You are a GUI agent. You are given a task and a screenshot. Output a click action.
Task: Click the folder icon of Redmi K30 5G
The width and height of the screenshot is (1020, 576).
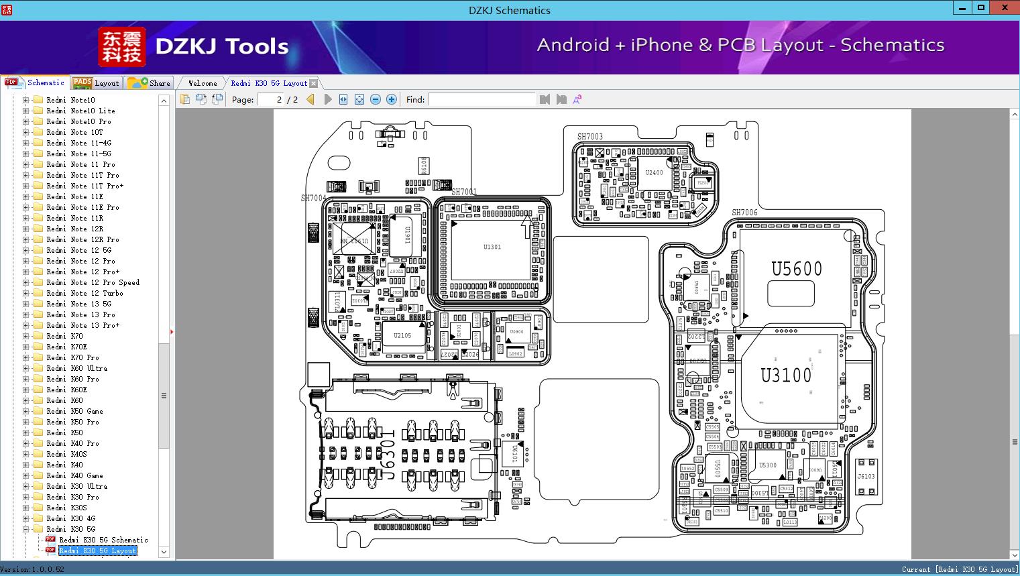point(38,529)
